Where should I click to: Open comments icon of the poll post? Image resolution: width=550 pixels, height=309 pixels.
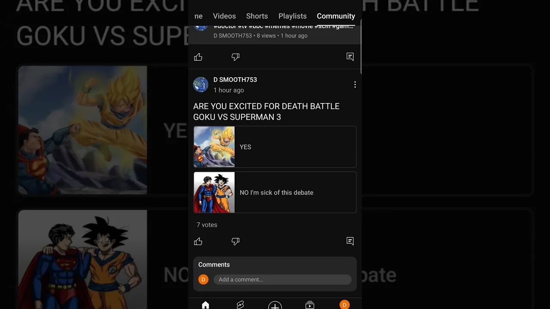350,241
